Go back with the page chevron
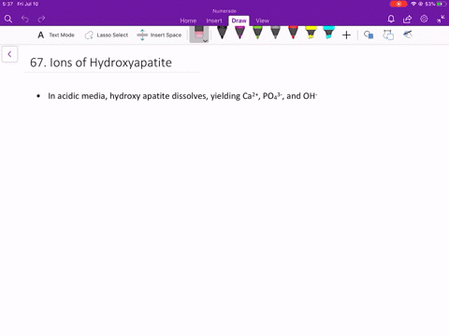The width and height of the screenshot is (449, 336). pyautogui.click(x=9, y=54)
